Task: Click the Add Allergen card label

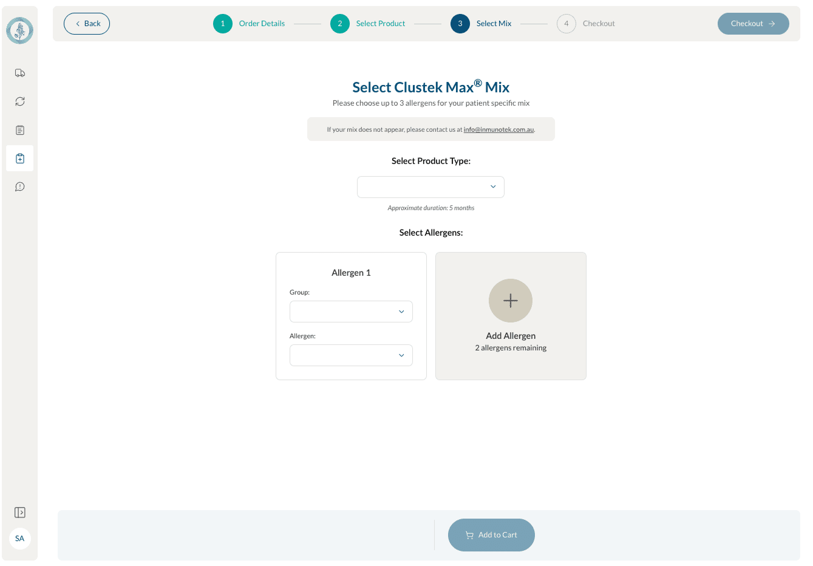Action: coord(511,336)
